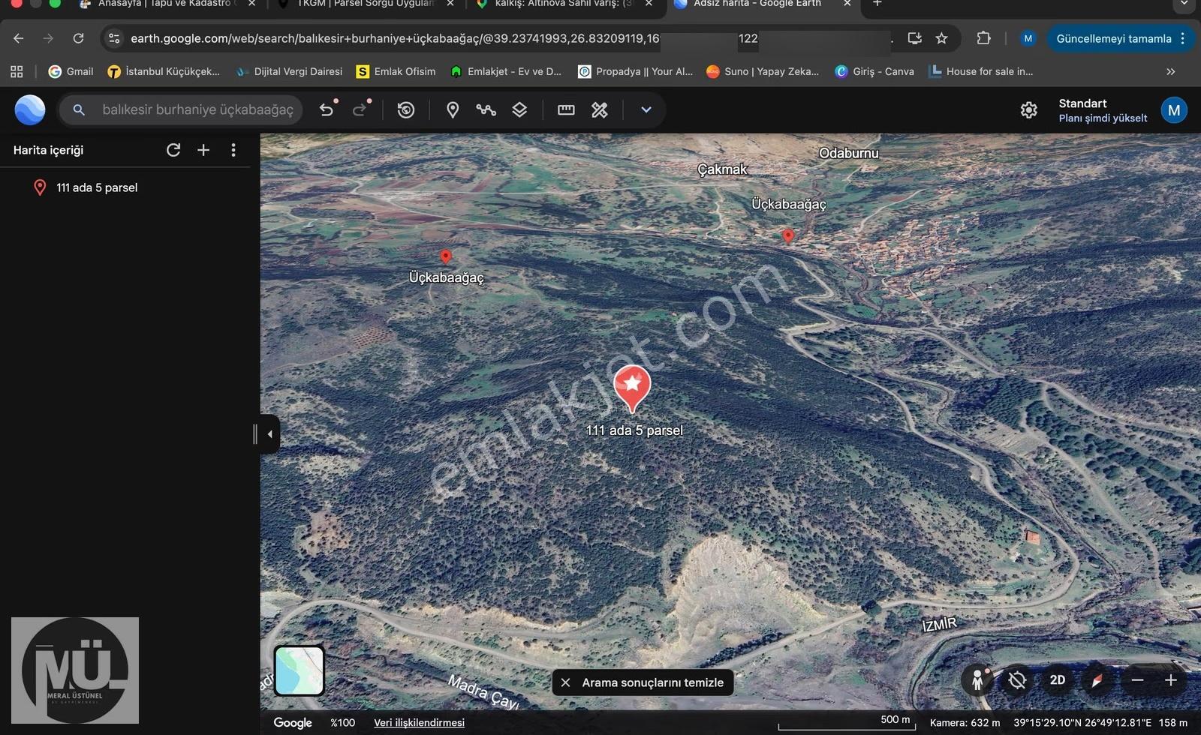Collapse the Harita içeriği side panel

[x=269, y=434]
